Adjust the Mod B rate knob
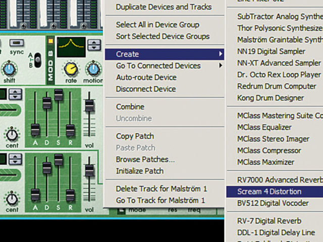The height and width of the screenshot is (242, 323). point(71,69)
